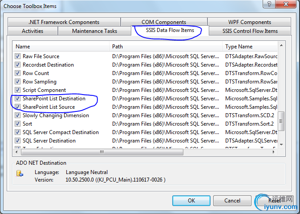Select the Recordset Destination row name

48,65
